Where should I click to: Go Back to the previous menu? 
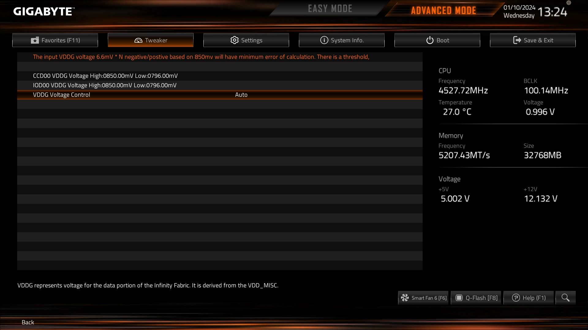pyautogui.click(x=28, y=322)
